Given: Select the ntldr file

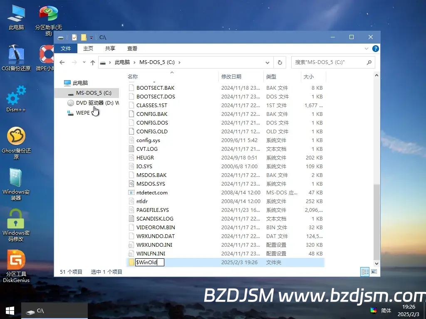Looking at the screenshot, I should (142, 201).
